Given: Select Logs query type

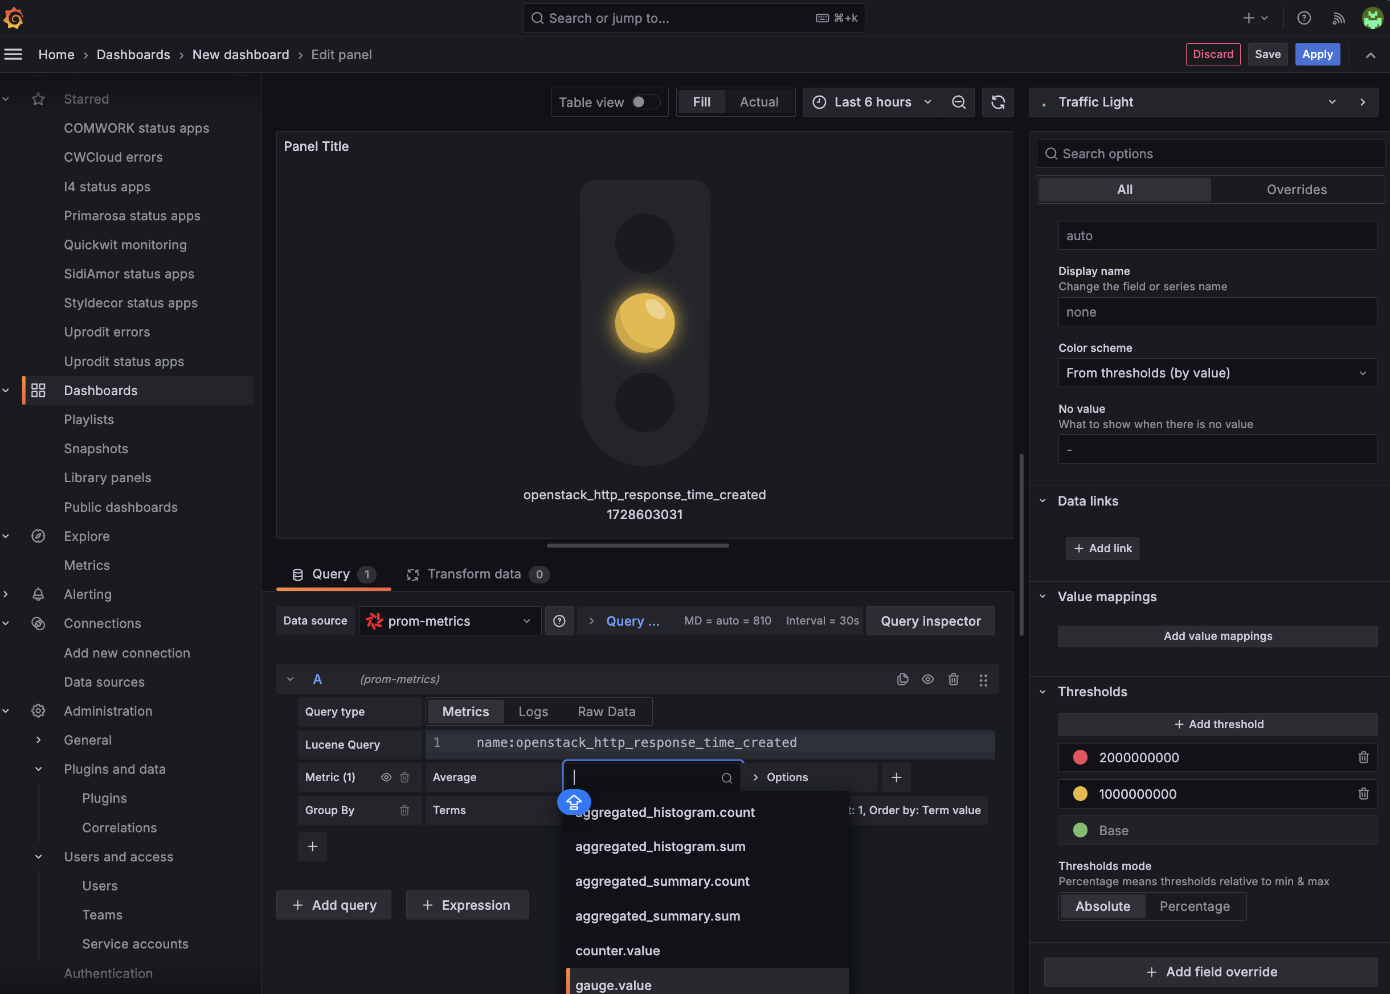Looking at the screenshot, I should 533,712.
